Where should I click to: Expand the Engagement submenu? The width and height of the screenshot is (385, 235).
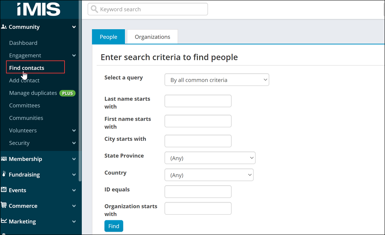(x=74, y=55)
